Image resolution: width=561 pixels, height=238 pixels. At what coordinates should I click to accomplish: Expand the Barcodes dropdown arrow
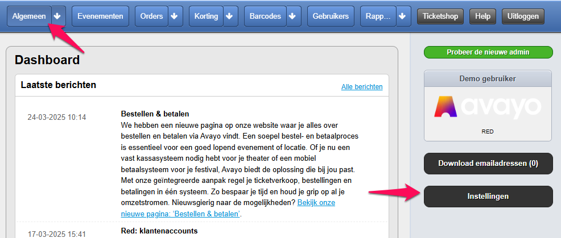pyautogui.click(x=294, y=16)
